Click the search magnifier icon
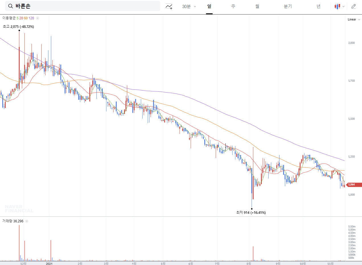The width and height of the screenshot is (362, 265). coord(10,6)
